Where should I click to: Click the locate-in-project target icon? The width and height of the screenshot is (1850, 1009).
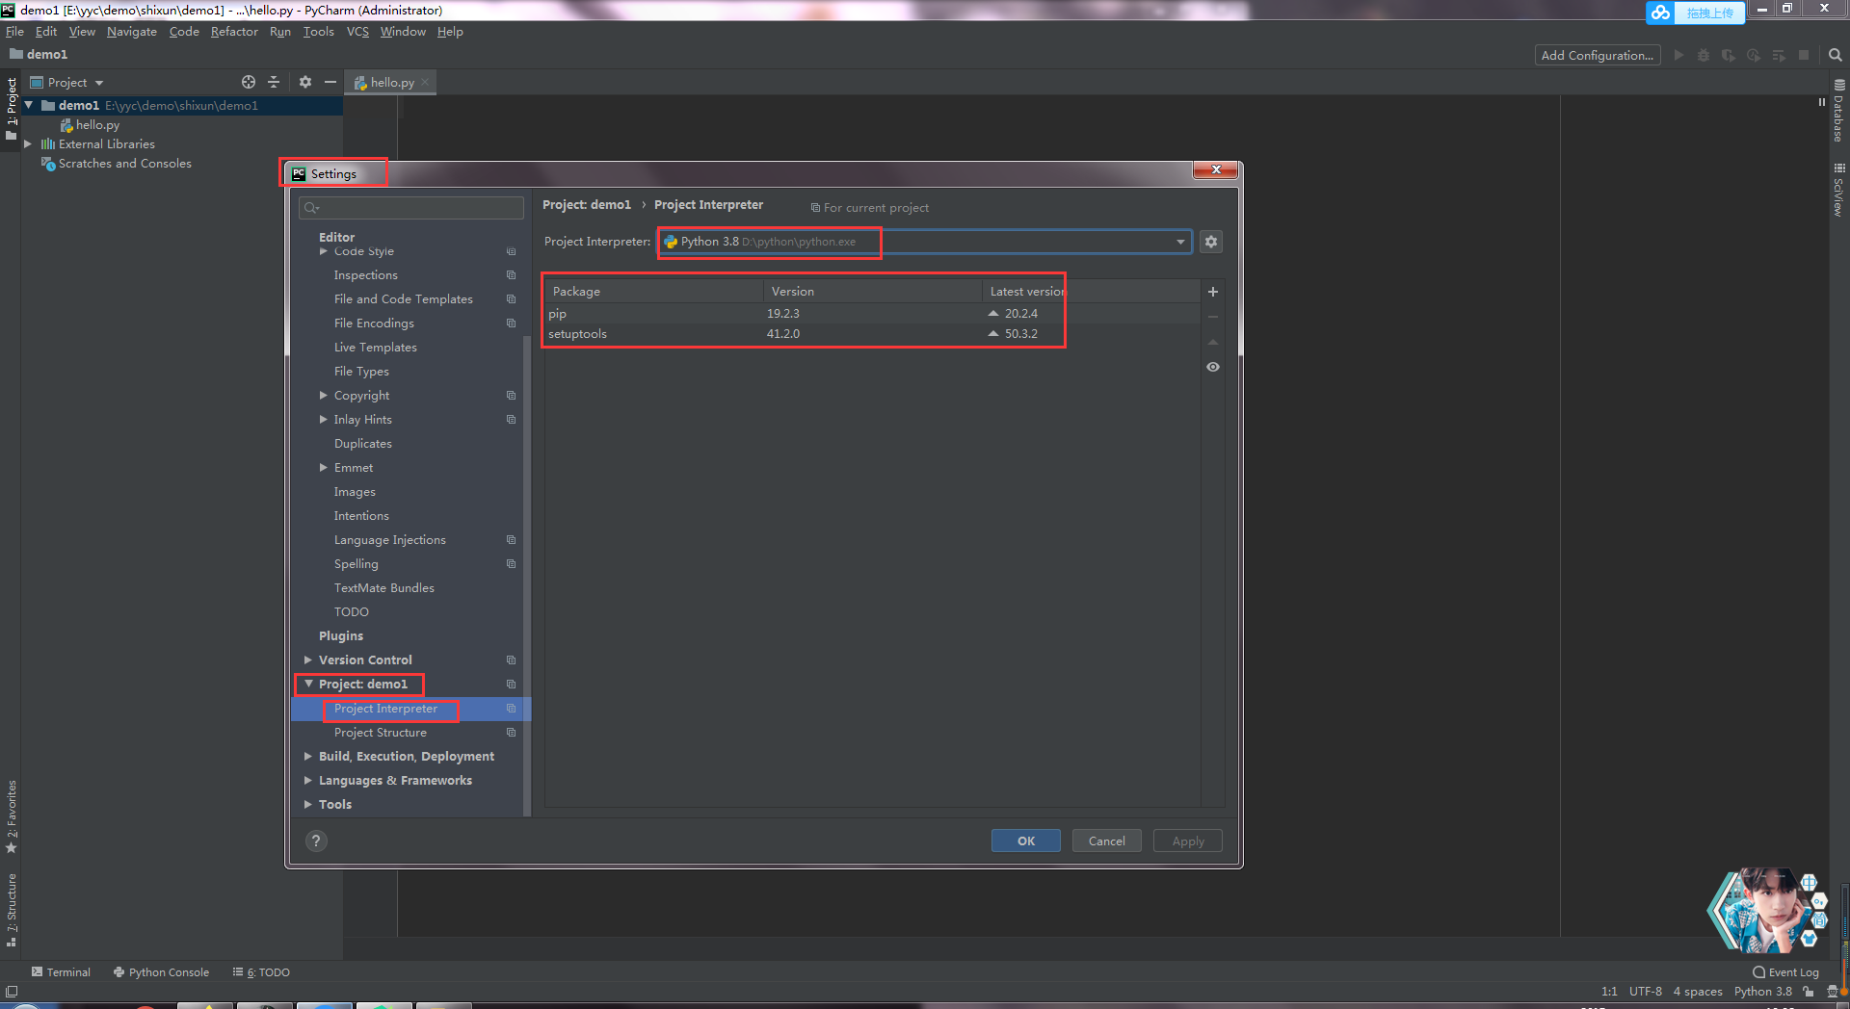[249, 82]
